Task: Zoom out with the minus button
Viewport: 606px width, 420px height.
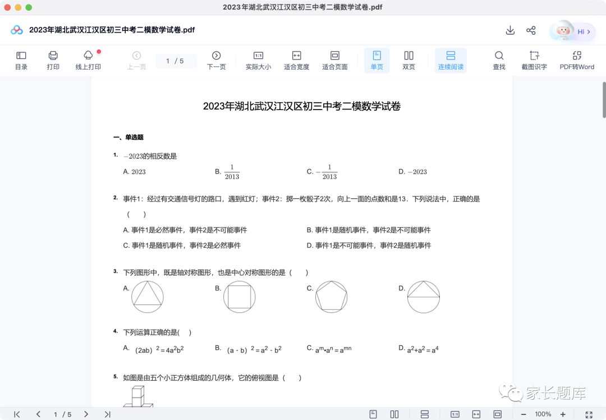Action: (524, 414)
